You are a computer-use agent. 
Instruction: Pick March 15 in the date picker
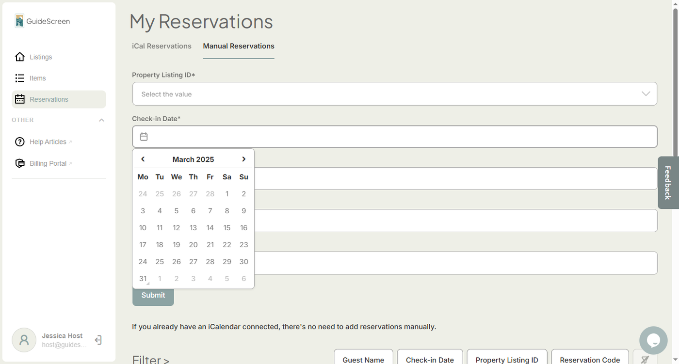click(x=227, y=228)
